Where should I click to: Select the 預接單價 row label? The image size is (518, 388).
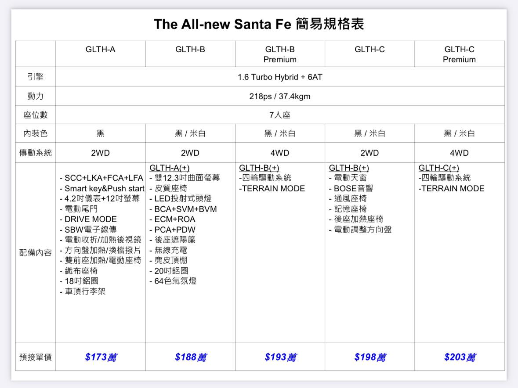pos(35,357)
